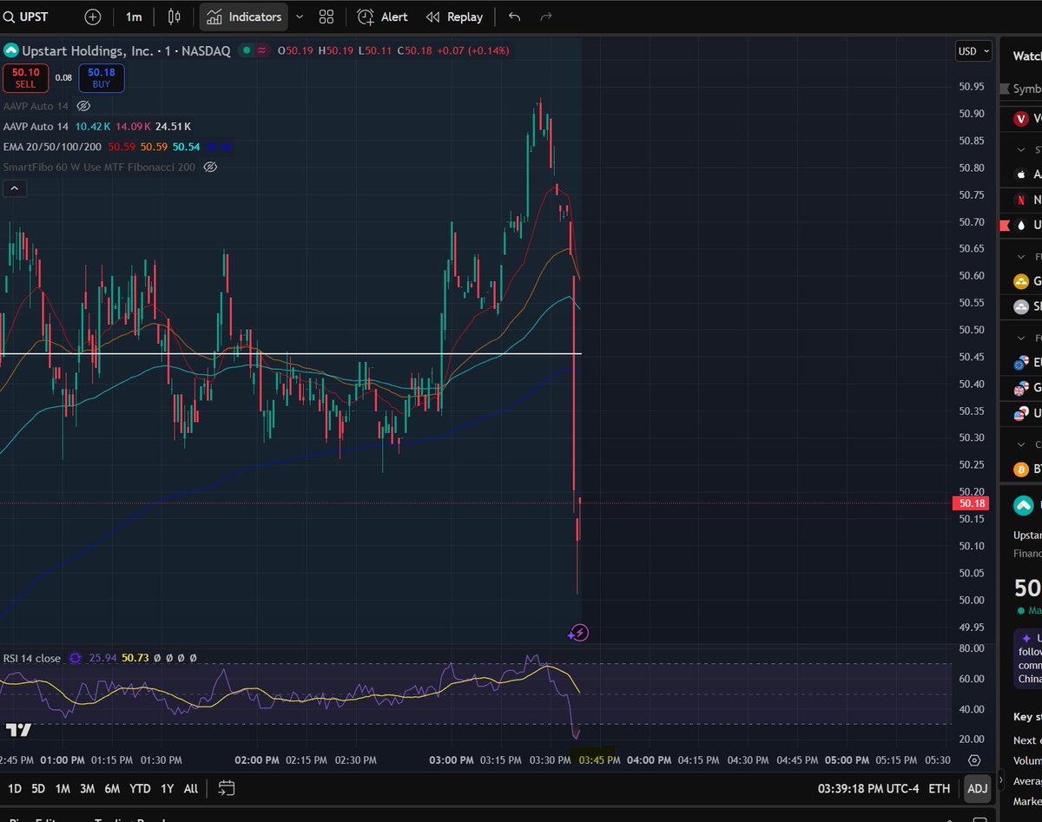Image resolution: width=1042 pixels, height=822 pixels.
Task: Open indicator templates grid icon
Action: tap(326, 16)
